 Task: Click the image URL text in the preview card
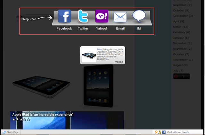click(x=110, y=54)
